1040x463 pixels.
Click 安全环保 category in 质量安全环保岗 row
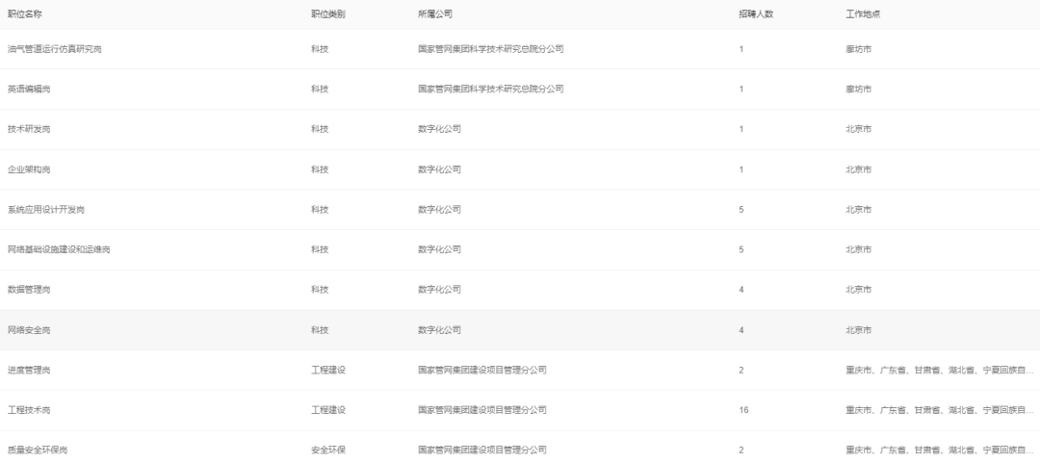(328, 450)
